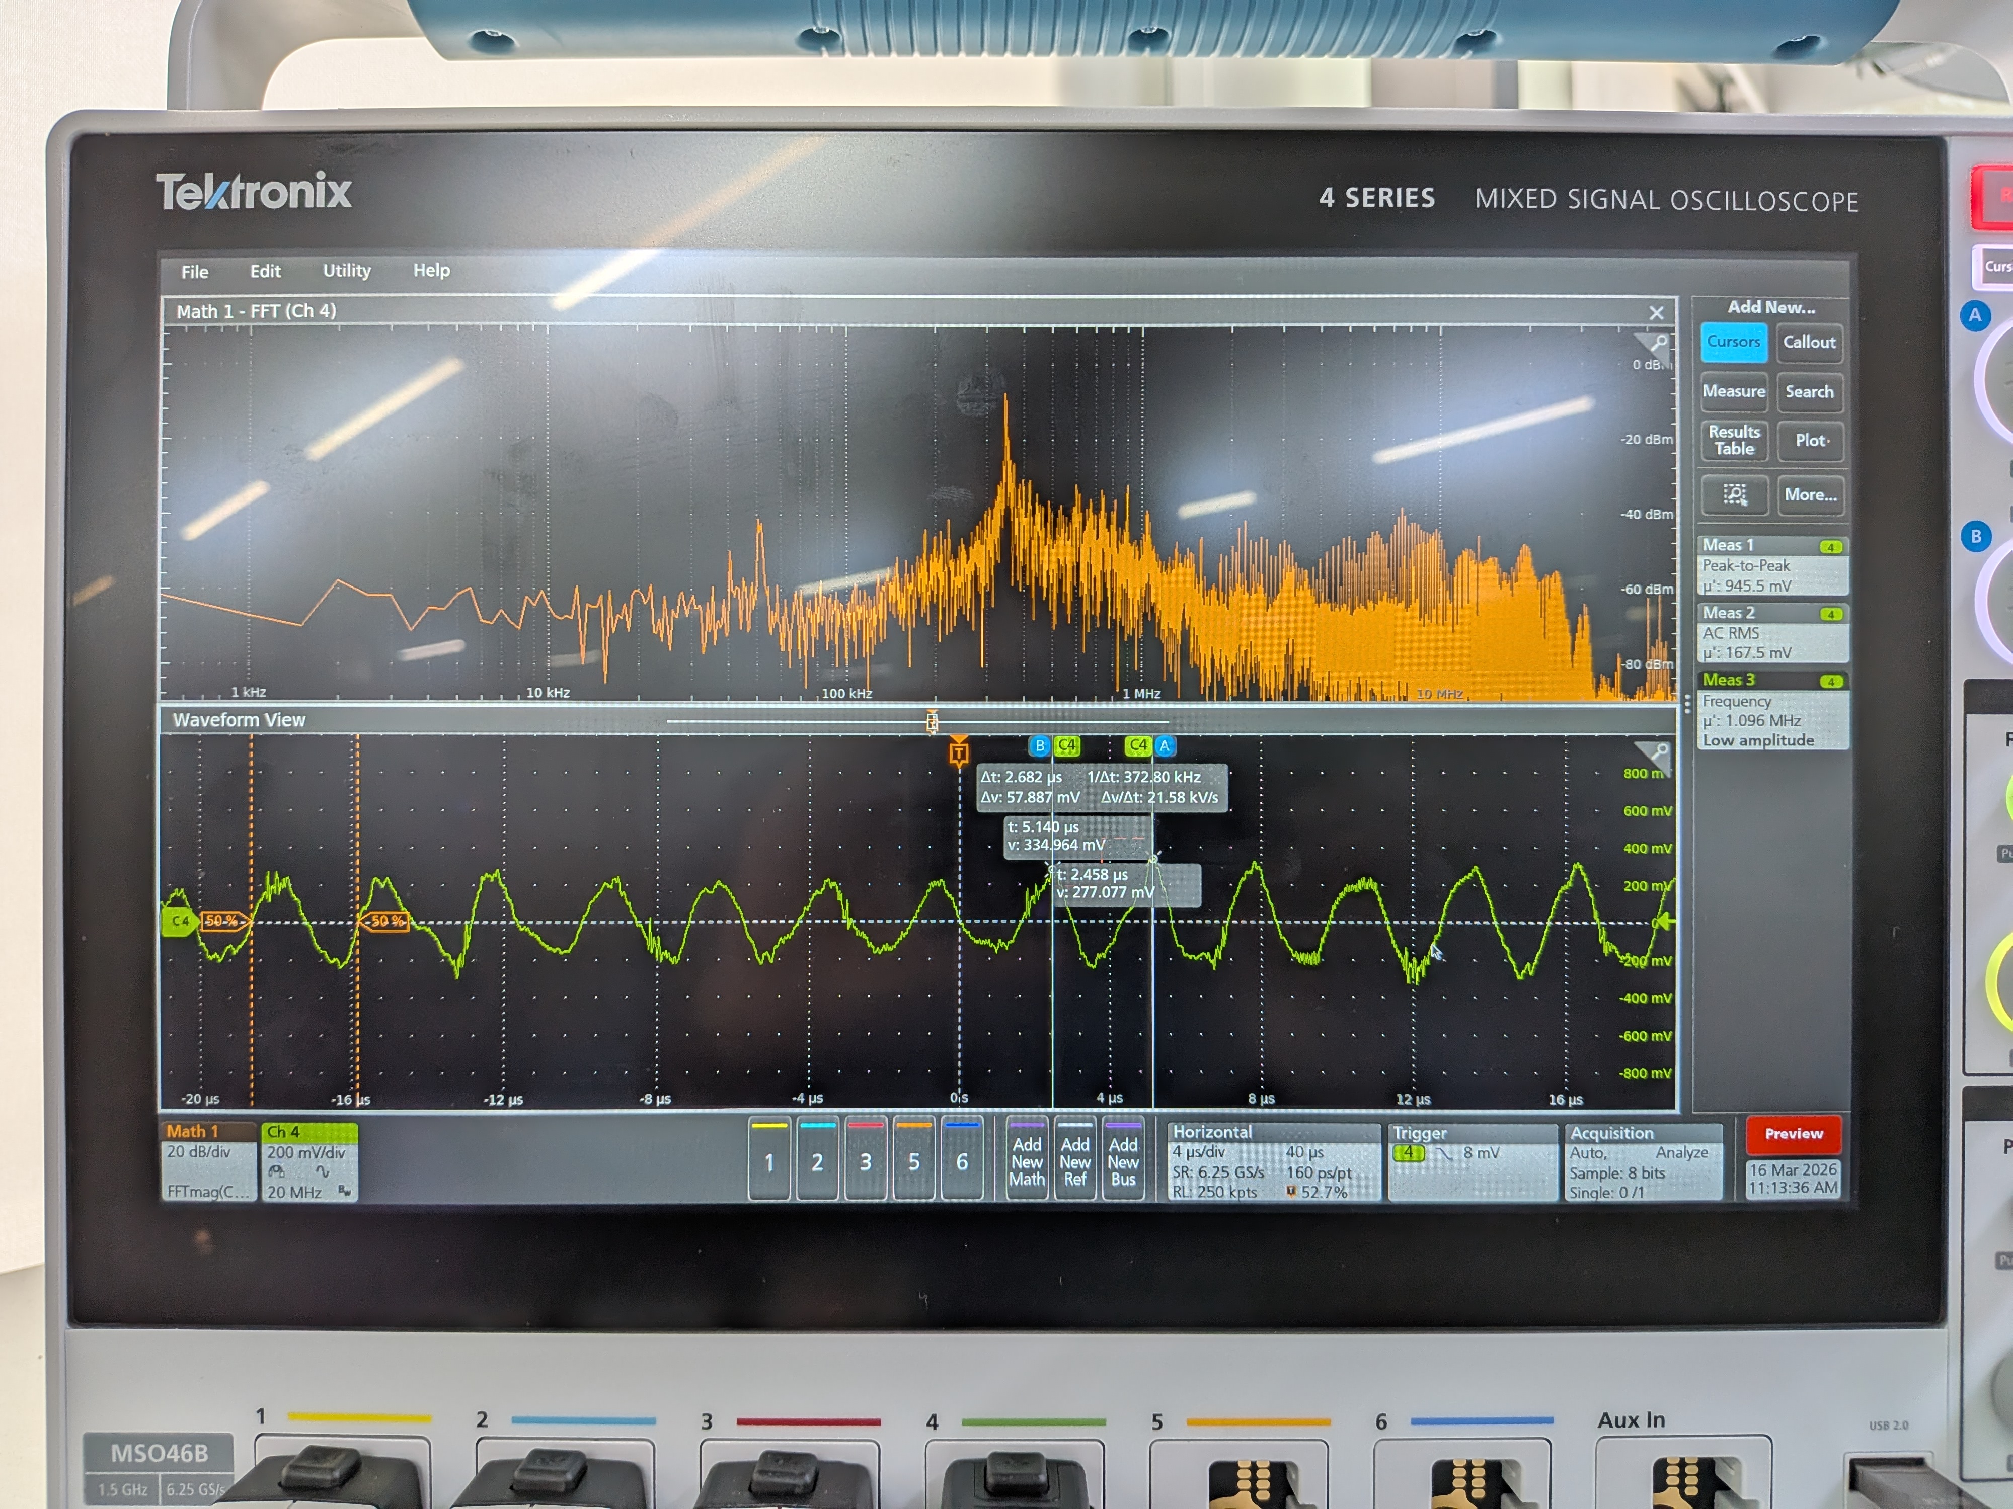Click the zoom overview bar handle above waveform

932,722
